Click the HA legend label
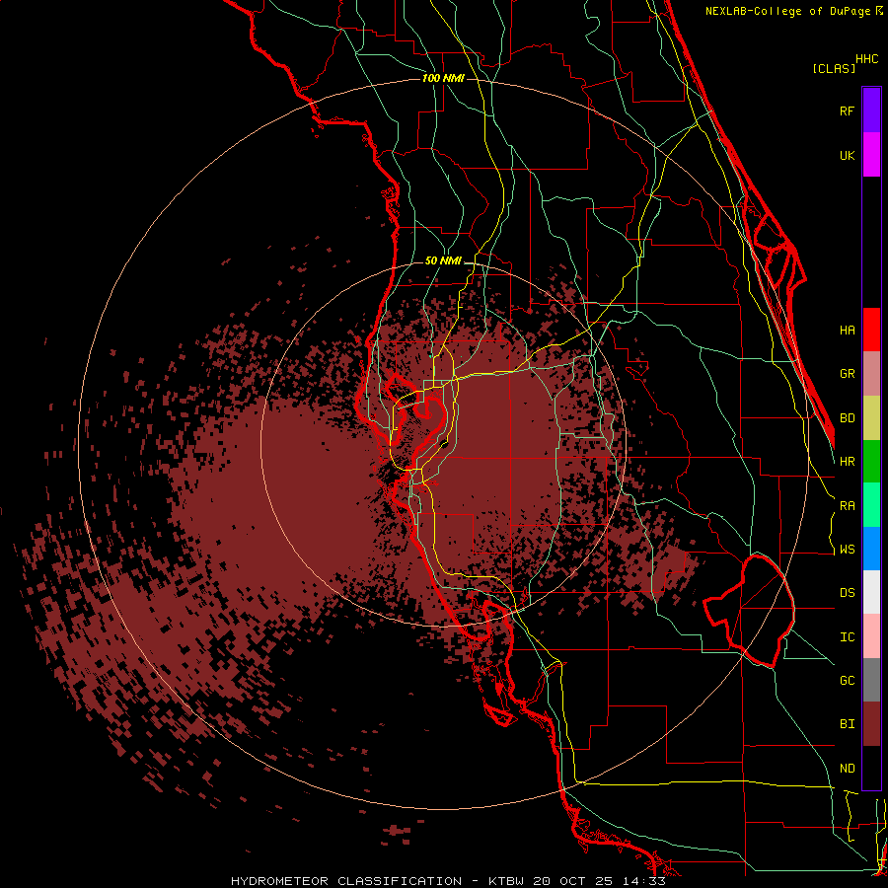The height and width of the screenshot is (888, 888). click(848, 330)
